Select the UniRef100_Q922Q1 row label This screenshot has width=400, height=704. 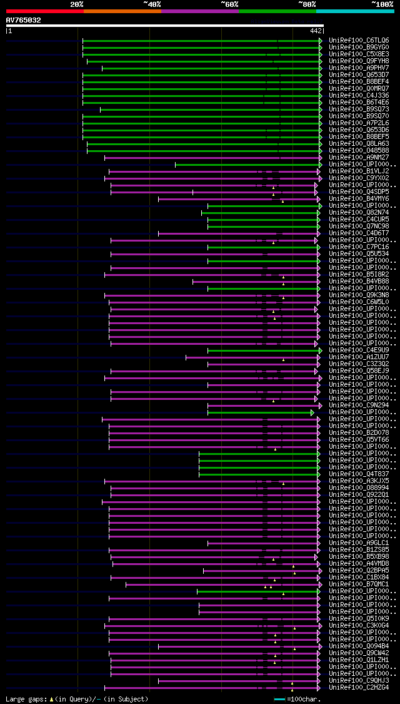359,495
